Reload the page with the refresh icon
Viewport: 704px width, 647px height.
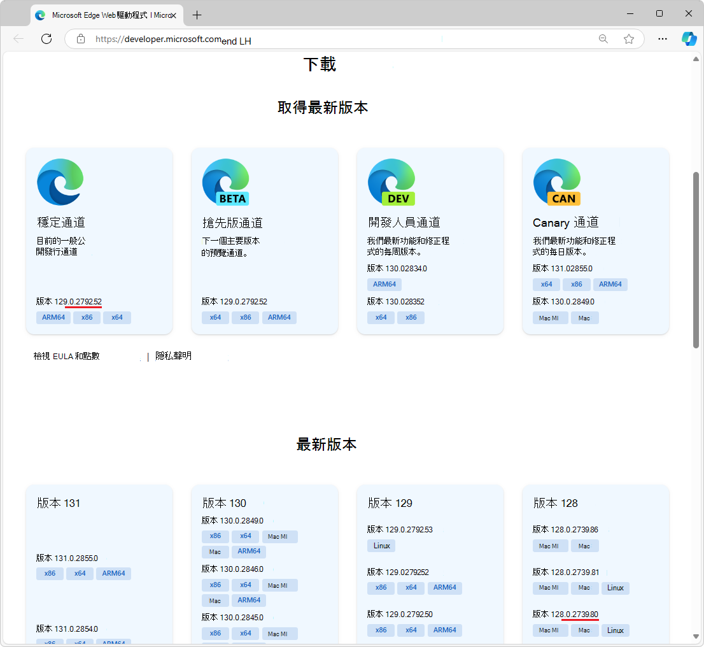(46, 39)
